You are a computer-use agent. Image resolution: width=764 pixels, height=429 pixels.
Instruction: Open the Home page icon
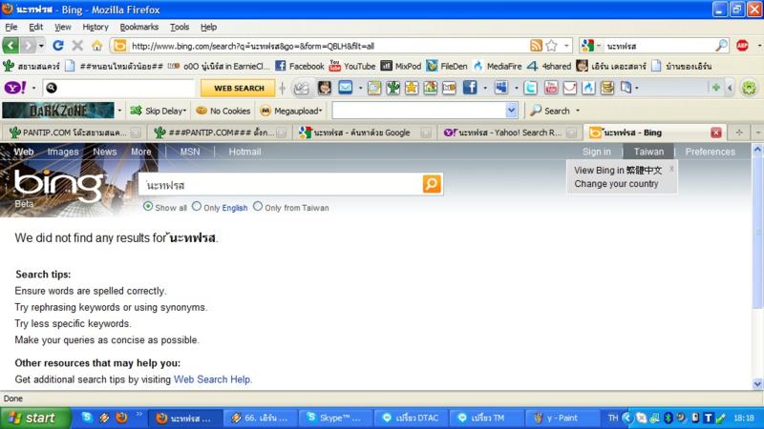click(x=97, y=46)
